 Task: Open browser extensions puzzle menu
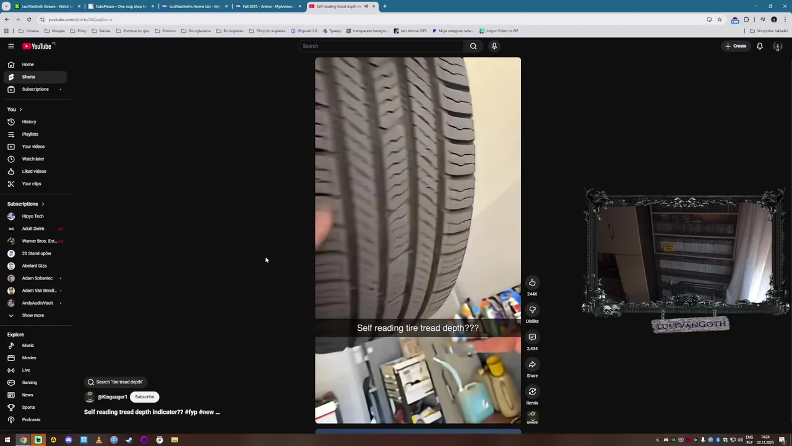[x=746, y=19]
